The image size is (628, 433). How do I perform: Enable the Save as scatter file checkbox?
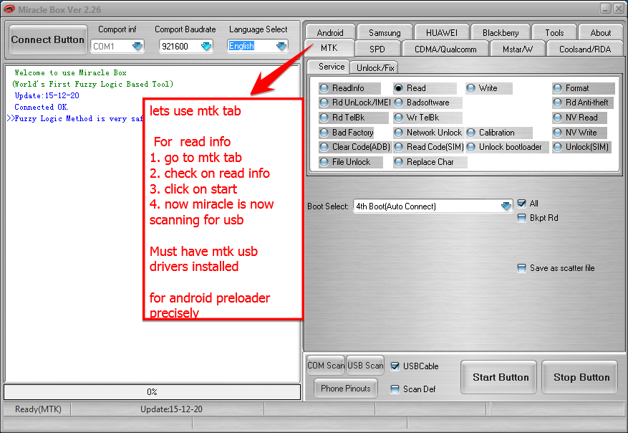click(522, 267)
